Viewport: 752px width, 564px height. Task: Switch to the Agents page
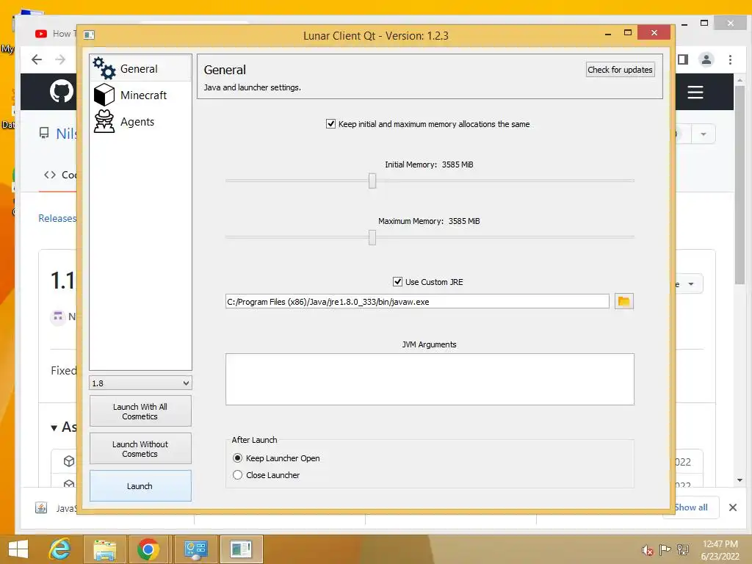[x=140, y=121]
